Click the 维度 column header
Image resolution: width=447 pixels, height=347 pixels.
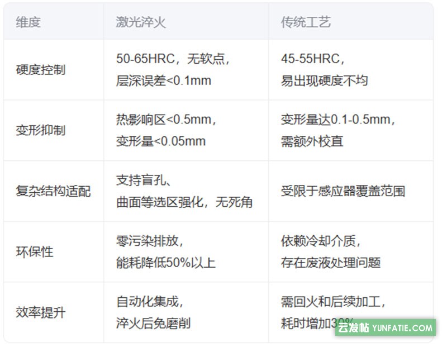pyautogui.click(x=27, y=22)
